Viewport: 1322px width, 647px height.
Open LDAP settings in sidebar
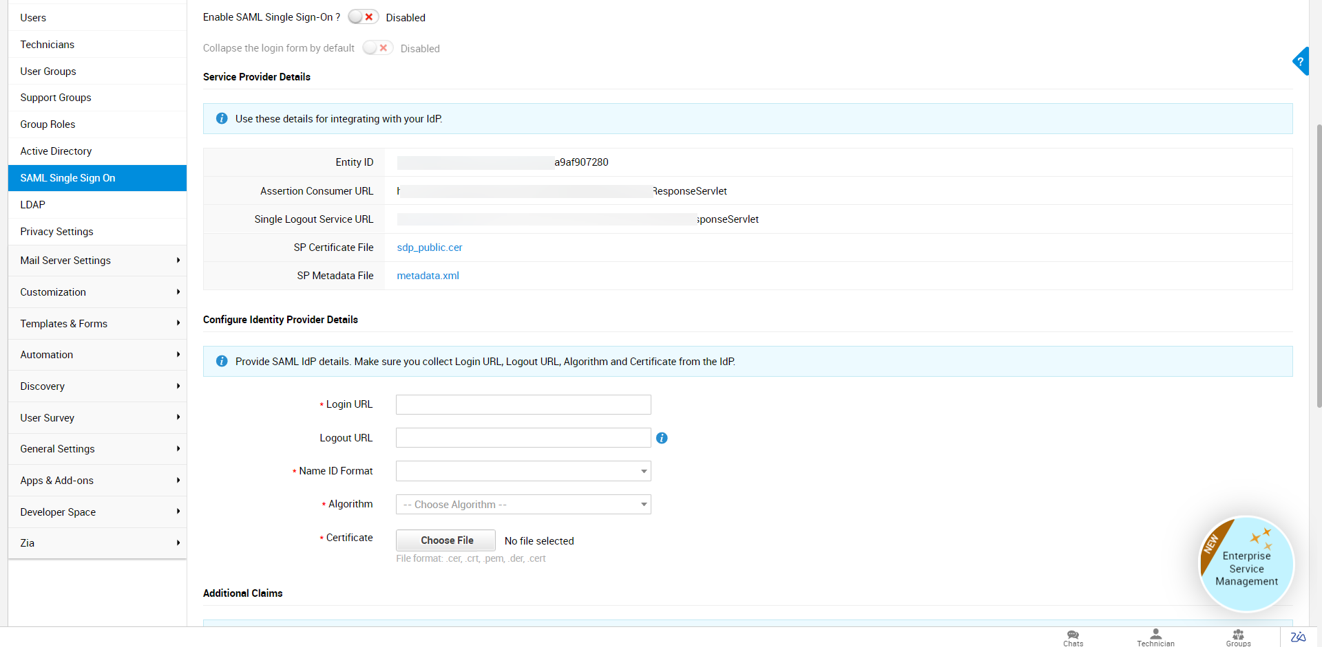(x=97, y=205)
